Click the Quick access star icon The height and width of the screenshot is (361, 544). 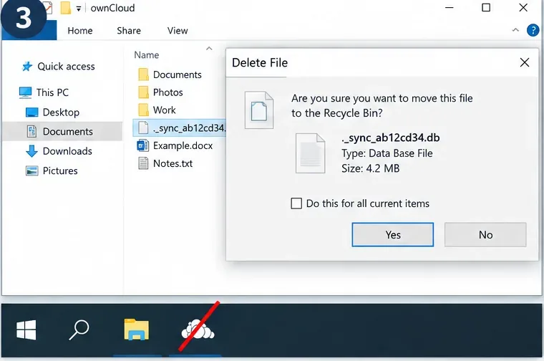(x=27, y=66)
